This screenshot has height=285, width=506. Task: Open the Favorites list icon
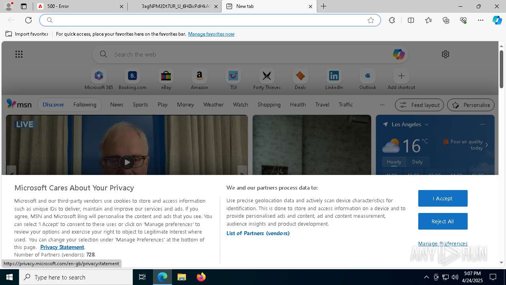tap(429, 20)
